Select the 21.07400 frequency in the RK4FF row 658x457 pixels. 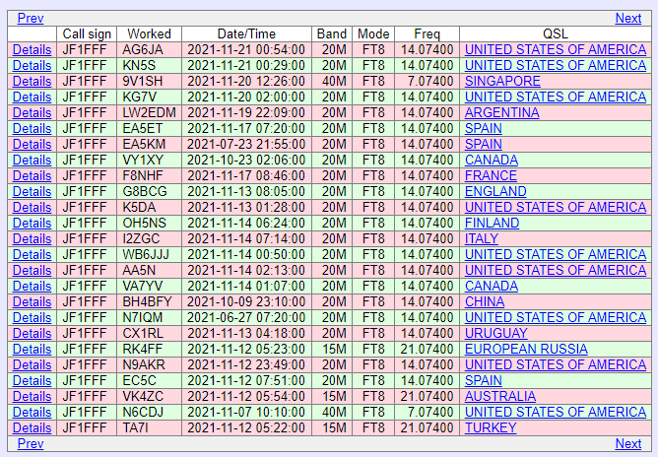coord(427,349)
